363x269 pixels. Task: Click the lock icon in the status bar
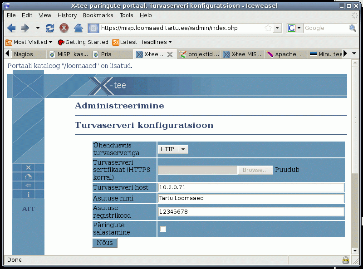click(346, 260)
